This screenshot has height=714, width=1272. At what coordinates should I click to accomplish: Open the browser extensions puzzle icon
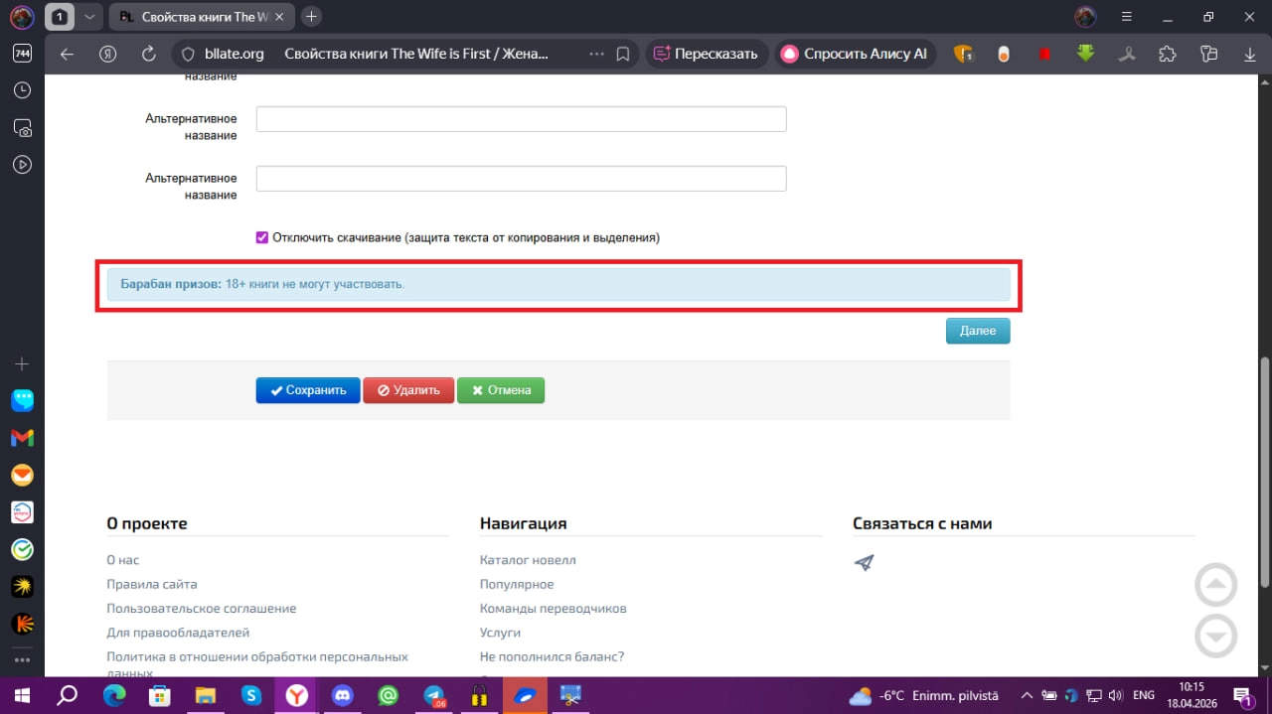tap(1168, 54)
